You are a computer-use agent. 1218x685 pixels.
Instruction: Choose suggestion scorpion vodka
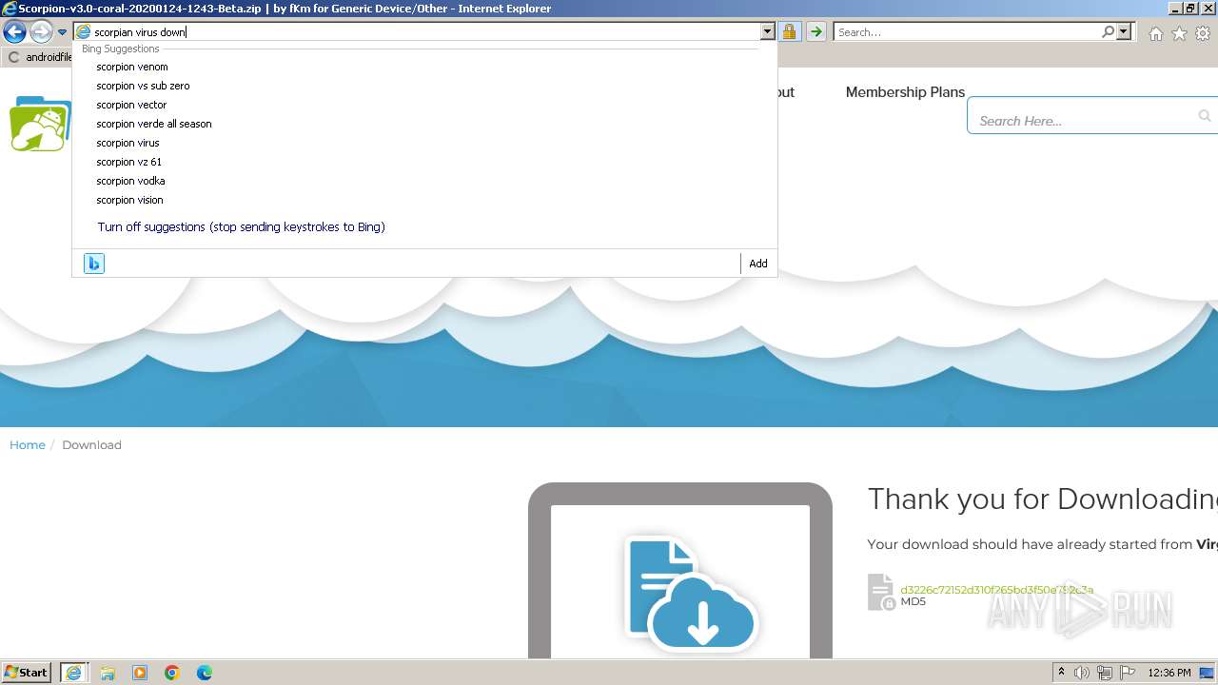130,181
